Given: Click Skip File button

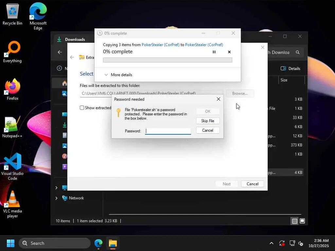Looking at the screenshot, I should coord(208,121).
